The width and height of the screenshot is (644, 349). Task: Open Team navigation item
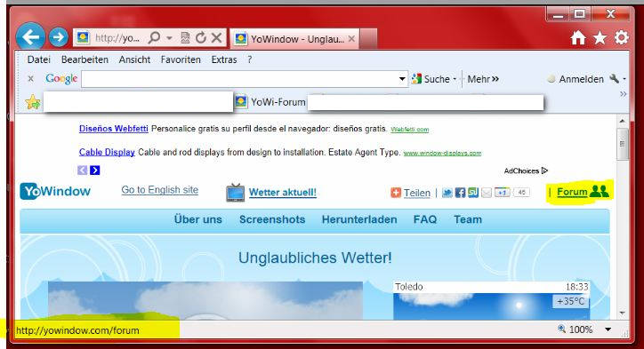click(x=468, y=219)
